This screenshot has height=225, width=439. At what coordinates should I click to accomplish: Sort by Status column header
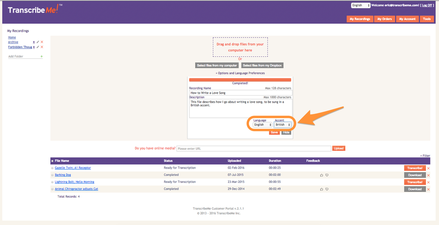coord(168,161)
